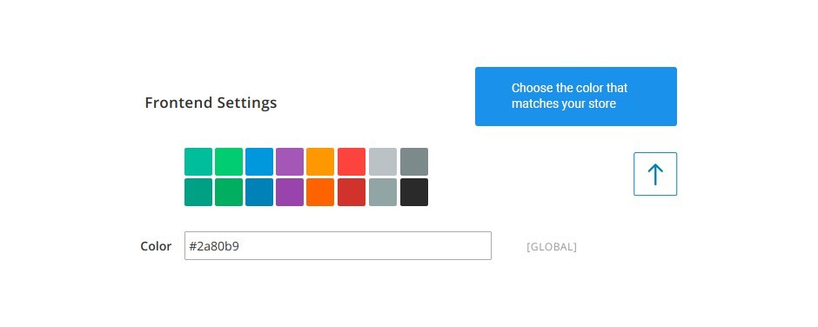Pick the bright red color swatch

(x=351, y=162)
